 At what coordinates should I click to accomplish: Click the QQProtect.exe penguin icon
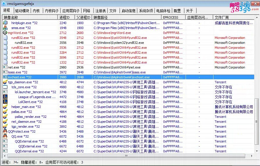5,131
